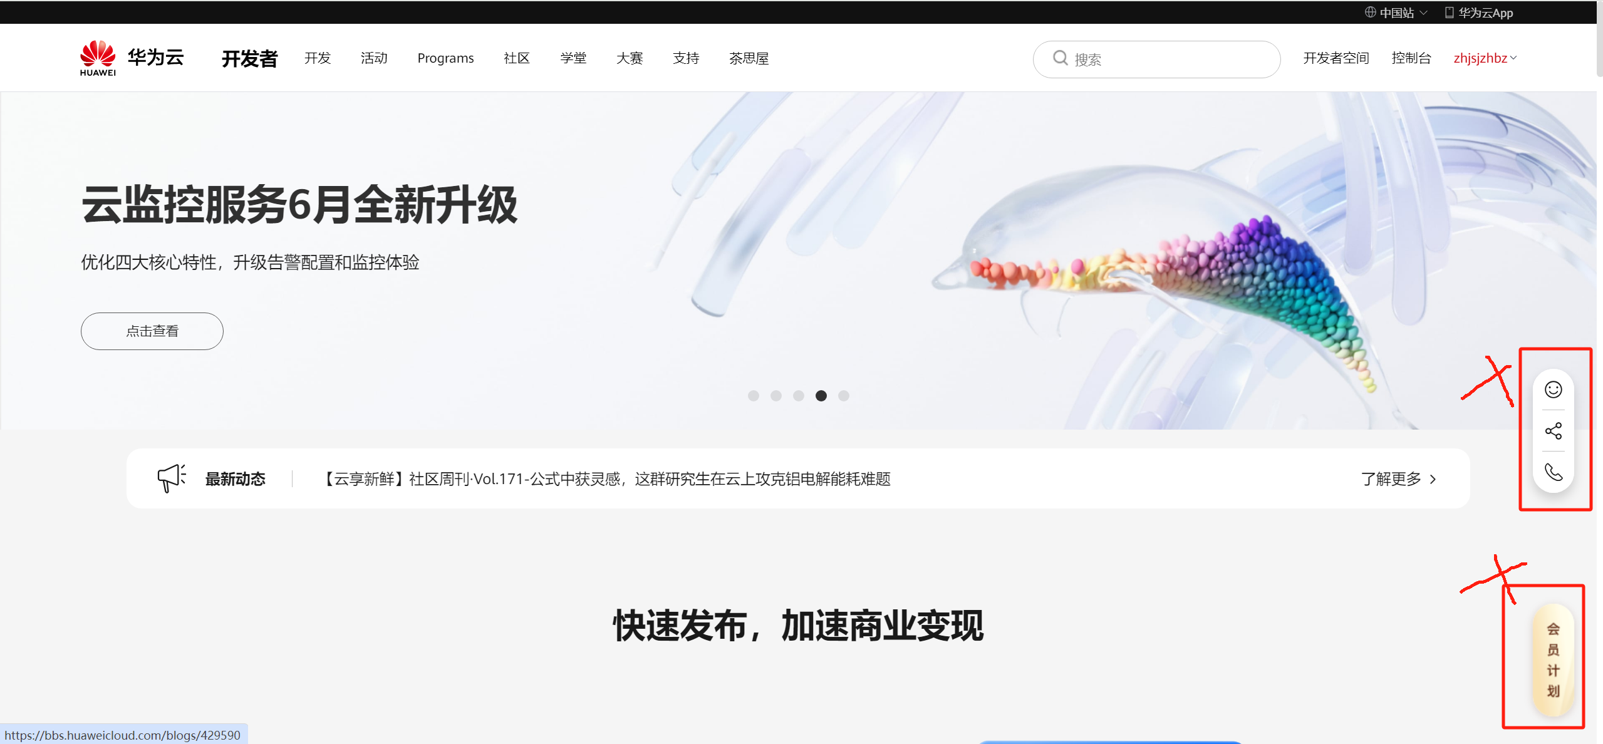Open the 控制台 link
The height and width of the screenshot is (744, 1603).
click(1411, 58)
